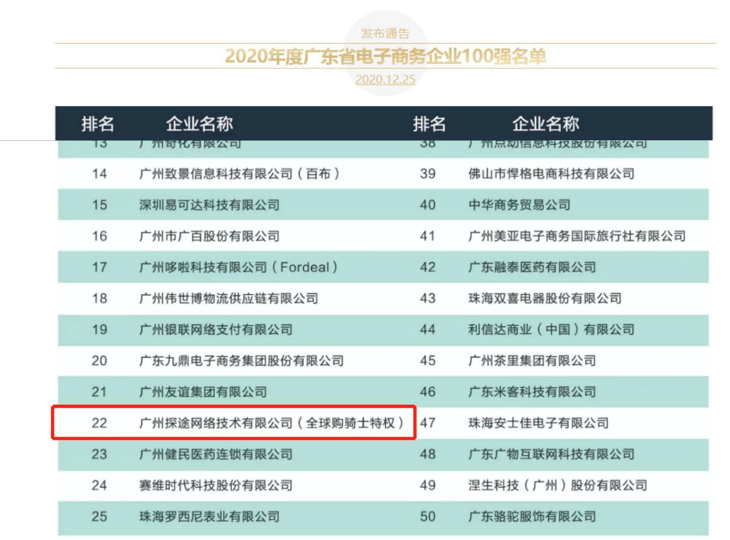Select 珠海罗西尼表业有限公司
Screen dimensions: 730x540
(209, 517)
